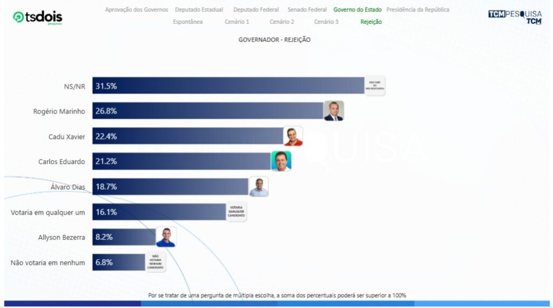553x308 pixels.
Task: Click the Rejeição sub-tab
Action: point(371,22)
